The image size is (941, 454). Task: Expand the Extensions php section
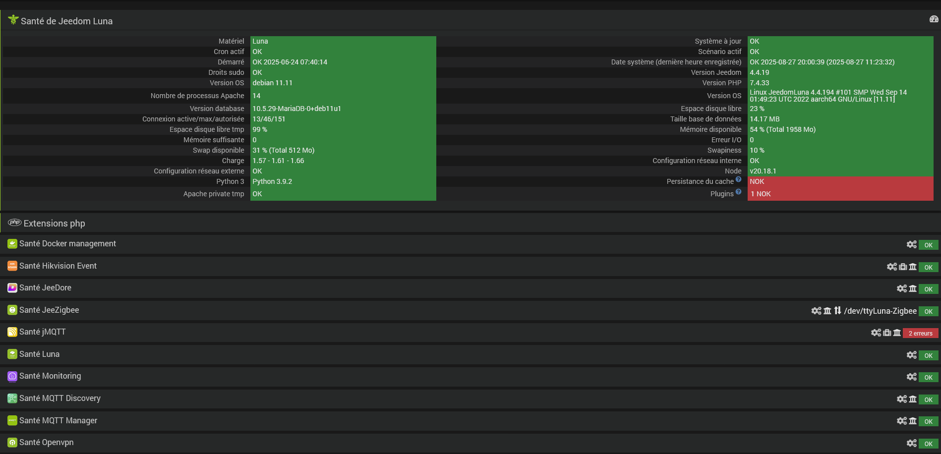pyautogui.click(x=55, y=224)
